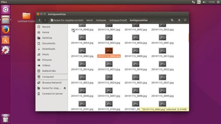The height and width of the screenshot is (124, 221).
Task: Go forward with the forward arrow
Action: point(45,20)
